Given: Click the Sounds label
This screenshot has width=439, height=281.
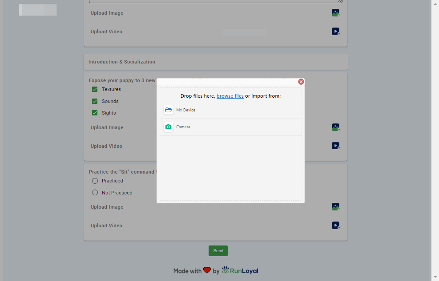Looking at the screenshot, I should click(x=110, y=101).
